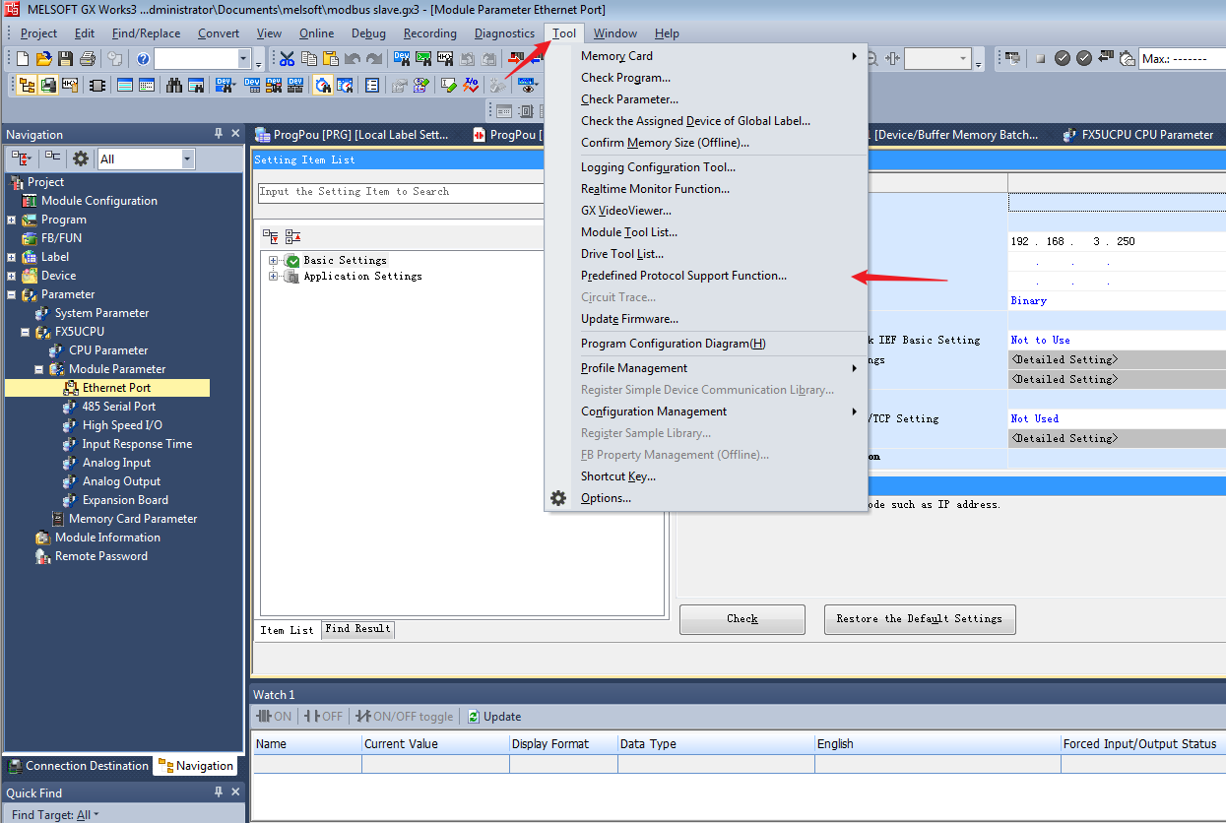
Task: Open the All filter dropdown in Navigation
Action: click(187, 158)
